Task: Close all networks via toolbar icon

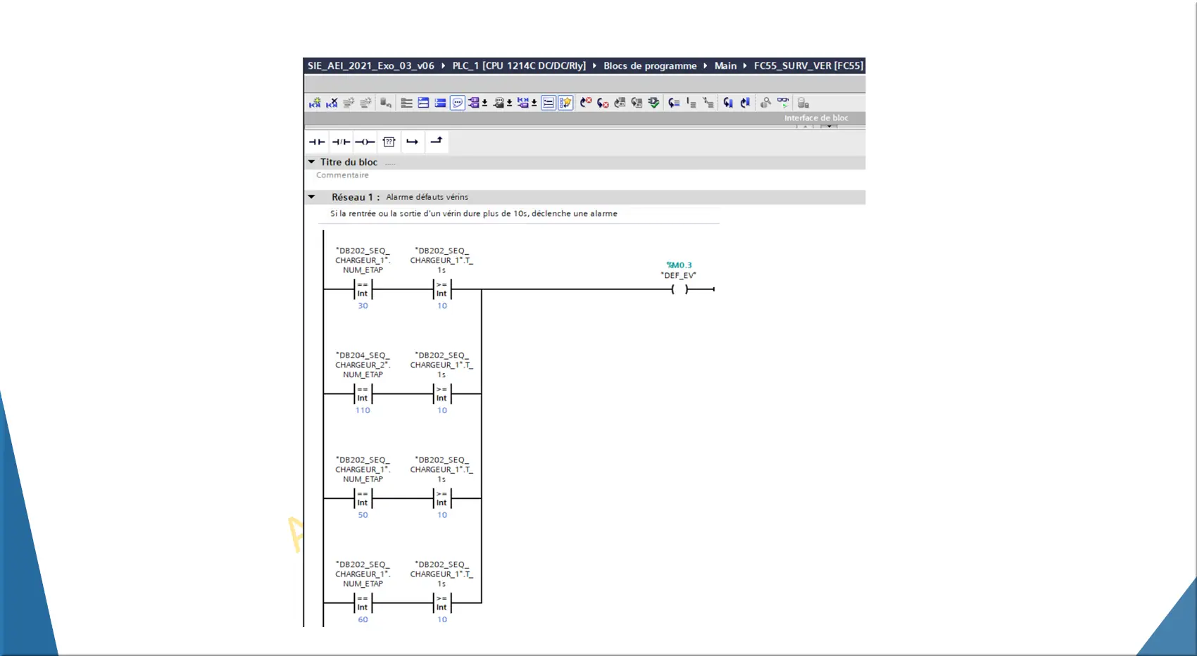Action: (440, 103)
